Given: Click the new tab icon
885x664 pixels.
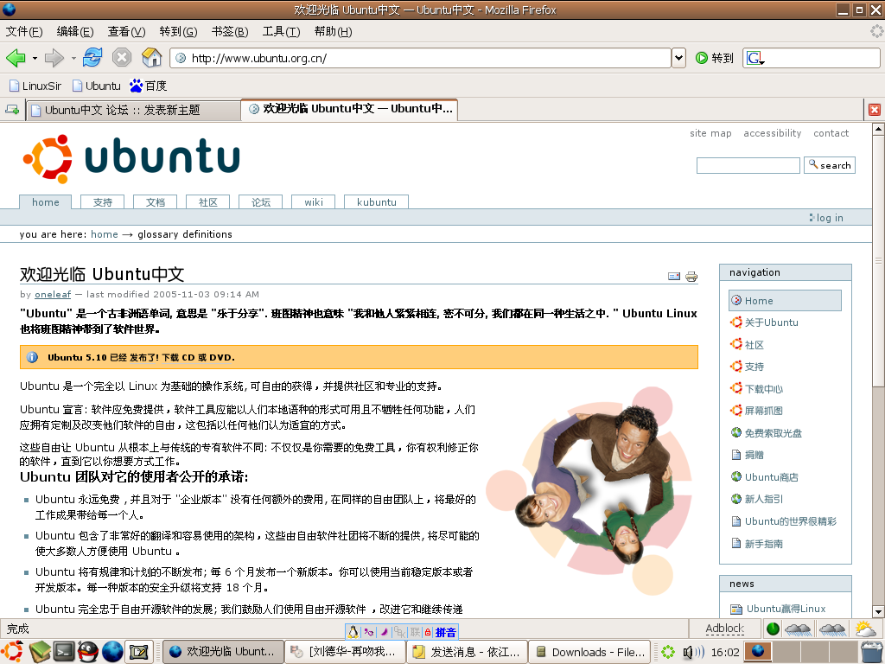Looking at the screenshot, I should coord(12,110).
